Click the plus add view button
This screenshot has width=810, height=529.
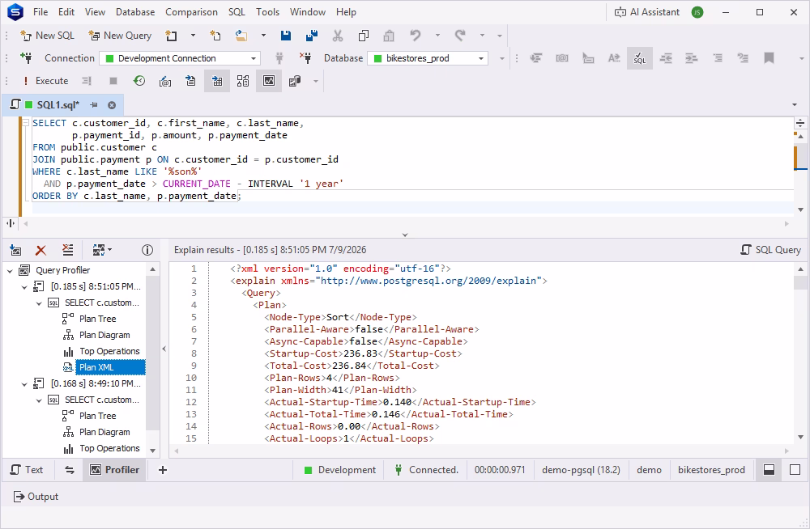click(162, 470)
